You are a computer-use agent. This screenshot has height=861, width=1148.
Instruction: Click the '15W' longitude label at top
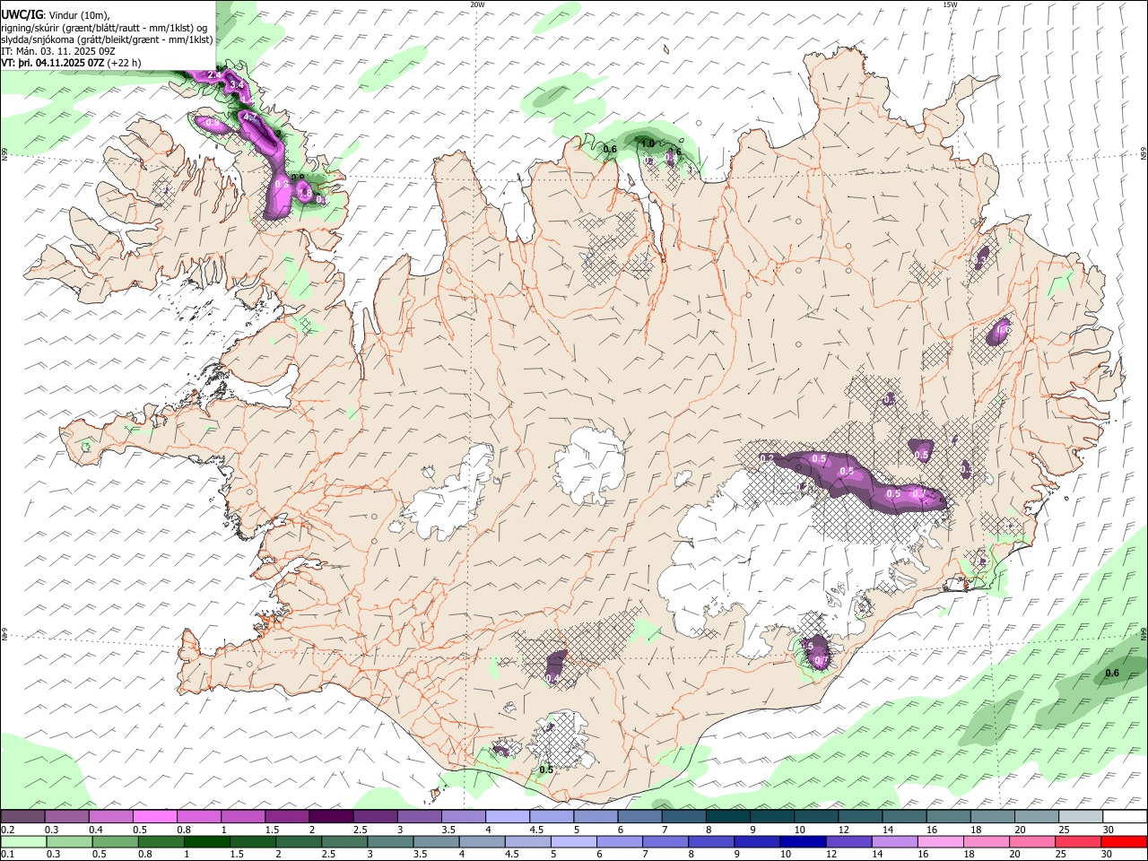[950, 4]
